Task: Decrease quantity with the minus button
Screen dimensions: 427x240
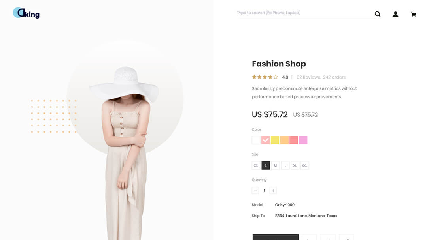Action: tap(255, 191)
